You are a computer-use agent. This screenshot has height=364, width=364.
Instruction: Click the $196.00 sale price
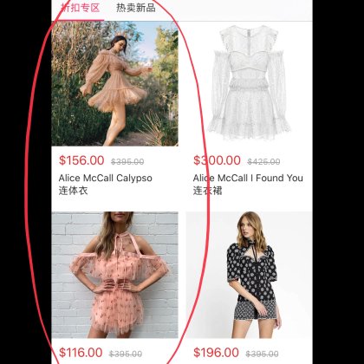click(x=216, y=353)
